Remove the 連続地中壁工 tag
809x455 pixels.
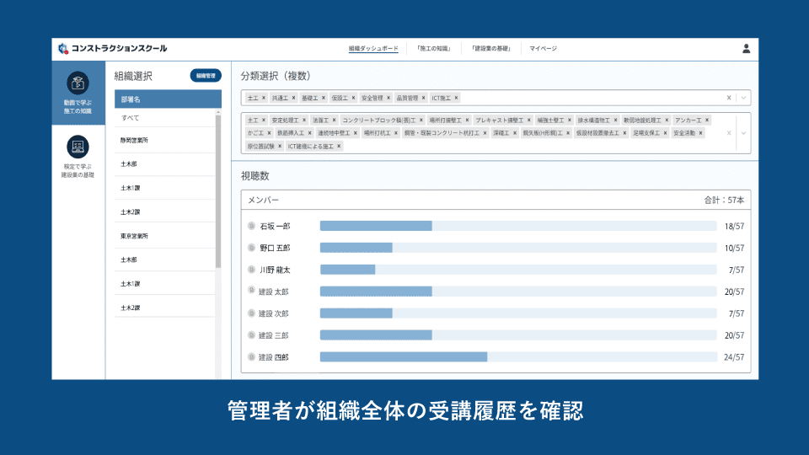pyautogui.click(x=356, y=133)
